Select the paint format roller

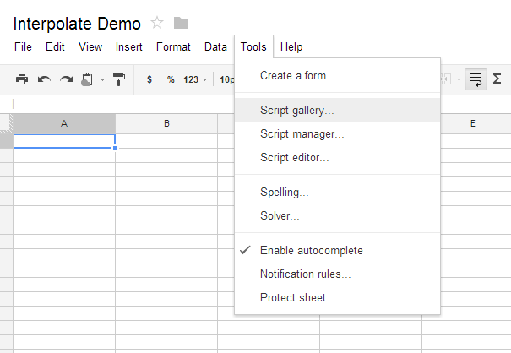coord(119,79)
